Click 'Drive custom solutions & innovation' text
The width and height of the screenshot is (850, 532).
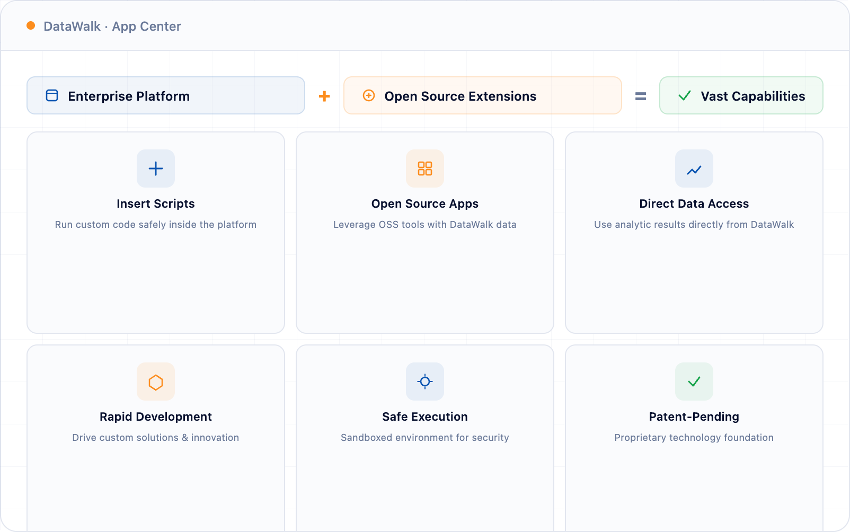click(x=156, y=438)
